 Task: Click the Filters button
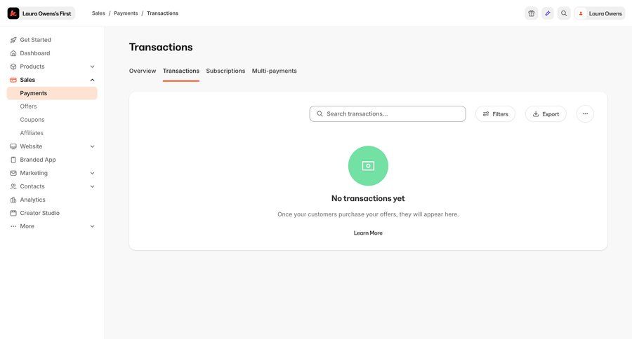tap(495, 114)
